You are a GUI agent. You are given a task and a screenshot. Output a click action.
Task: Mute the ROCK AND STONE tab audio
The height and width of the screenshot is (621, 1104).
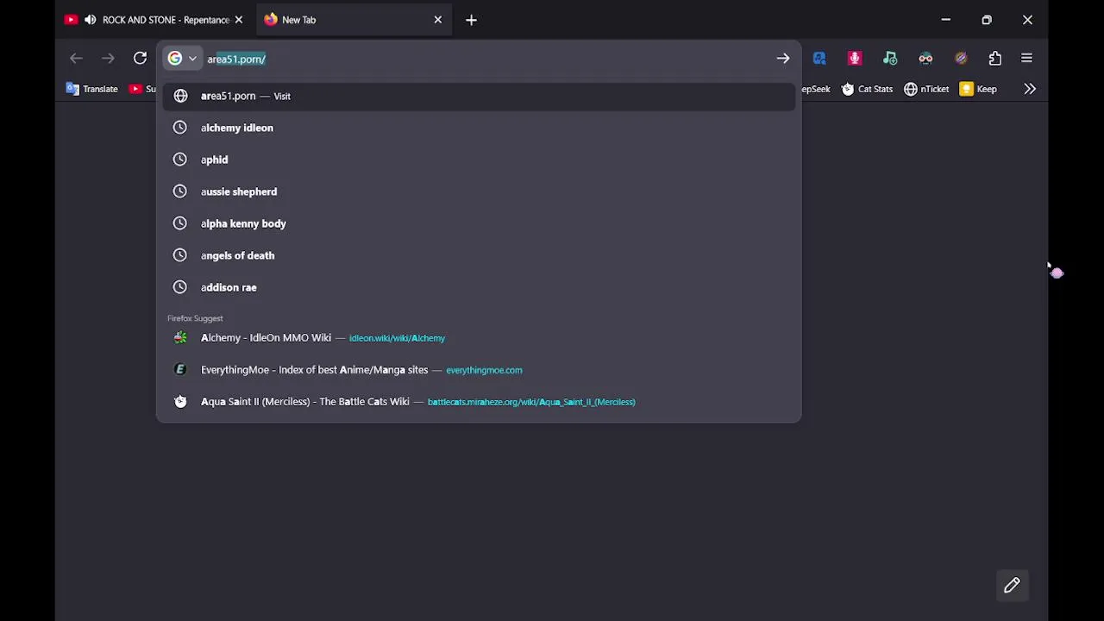[x=90, y=20]
